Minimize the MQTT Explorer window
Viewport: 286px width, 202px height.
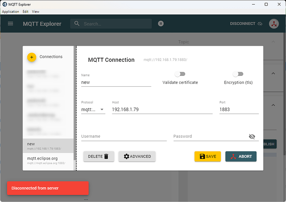coord(253,4)
